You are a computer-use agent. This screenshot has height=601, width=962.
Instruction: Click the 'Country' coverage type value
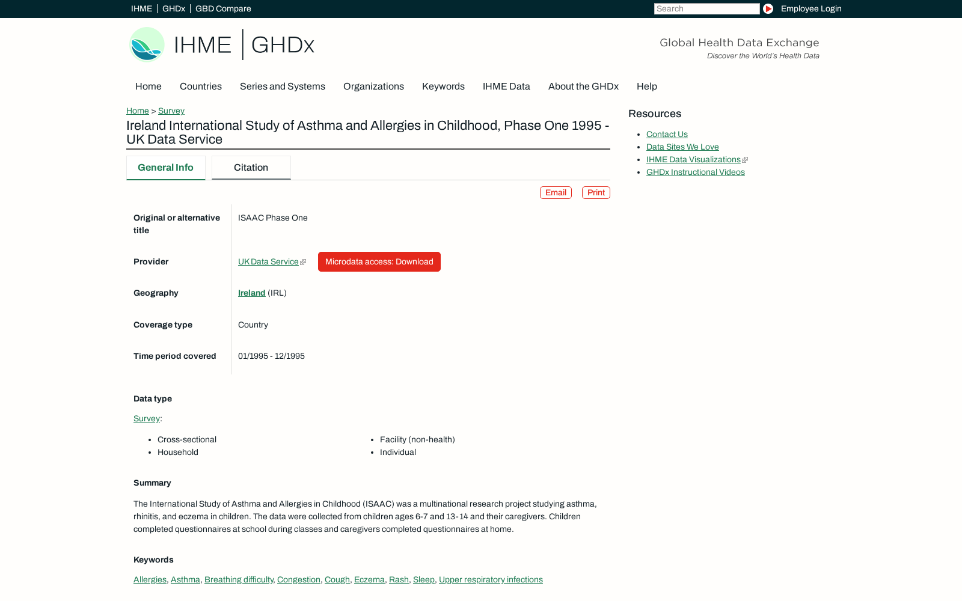(253, 325)
